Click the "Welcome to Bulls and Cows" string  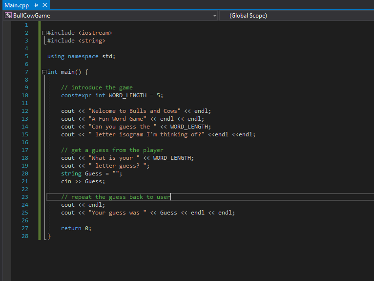tap(135, 111)
